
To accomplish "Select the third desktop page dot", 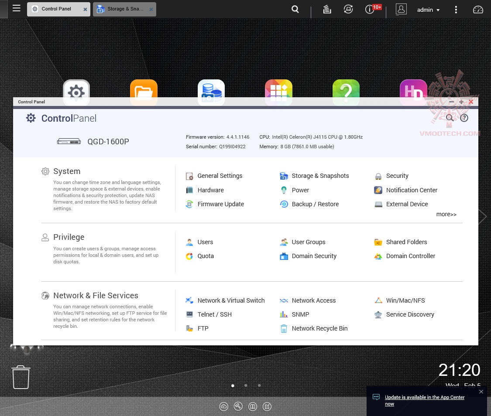I will pyautogui.click(x=259, y=385).
